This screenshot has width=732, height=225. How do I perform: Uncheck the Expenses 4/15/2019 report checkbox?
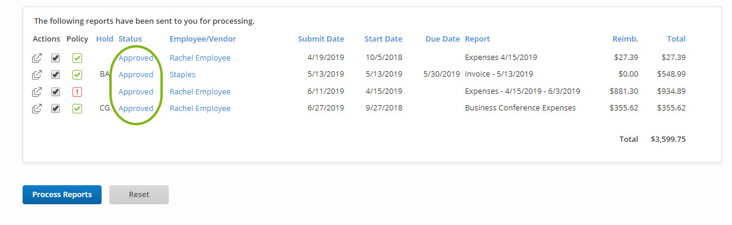[x=55, y=58]
